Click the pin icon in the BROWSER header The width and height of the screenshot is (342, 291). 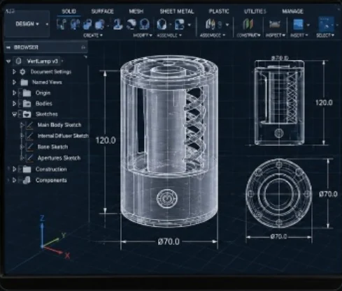click(83, 47)
